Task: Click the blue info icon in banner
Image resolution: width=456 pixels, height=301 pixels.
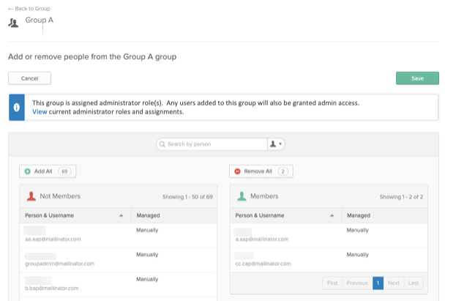Action: click(17, 108)
